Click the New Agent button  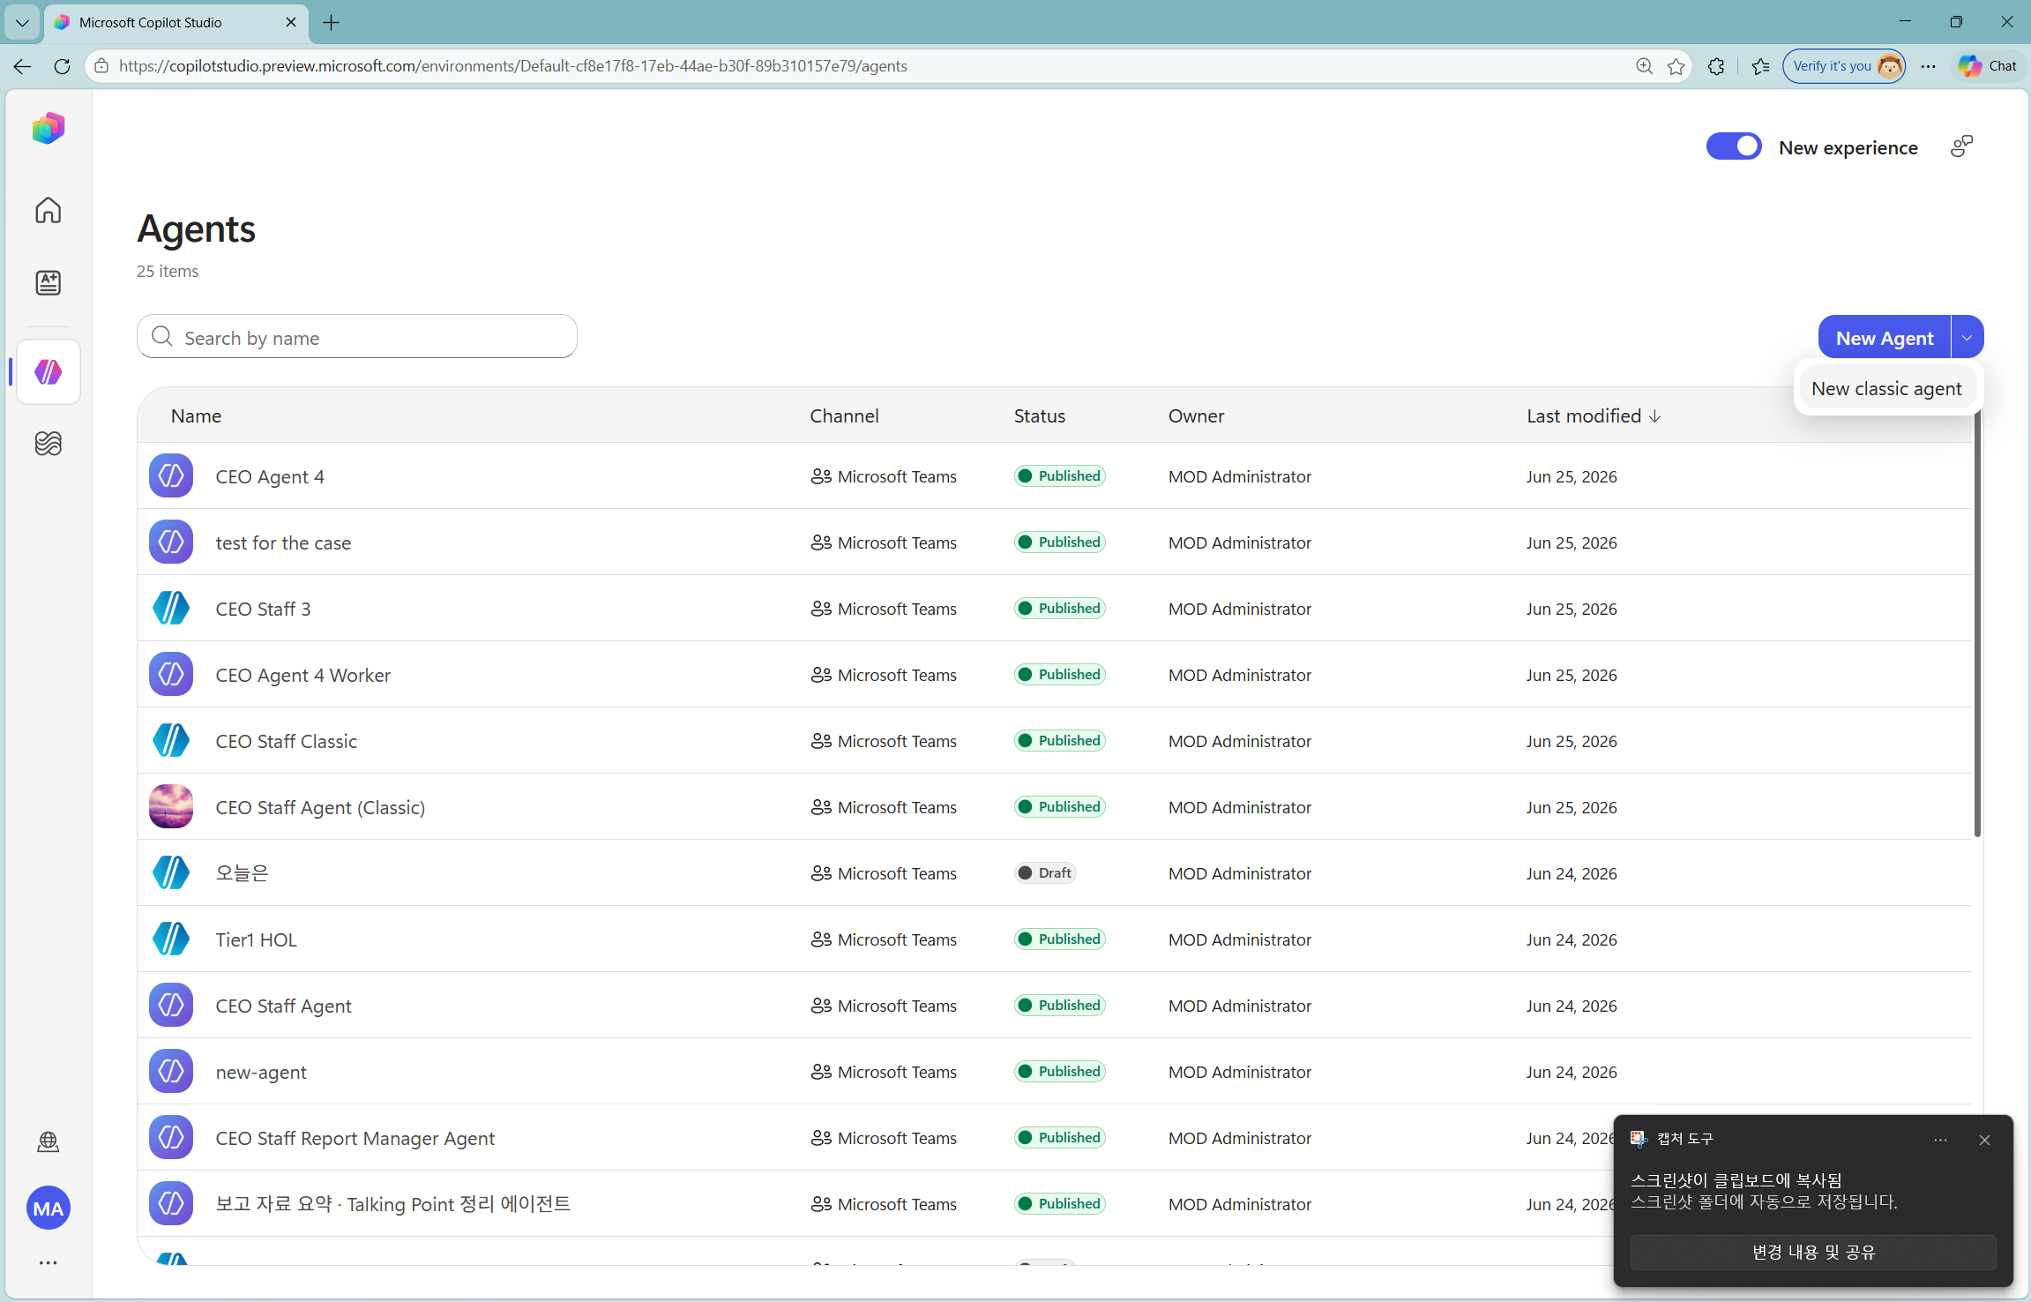1885,337
